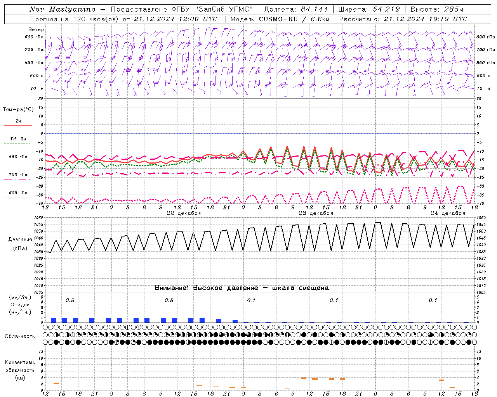Click the 10 м wind level label on left
The image size is (497, 397).
37,88
